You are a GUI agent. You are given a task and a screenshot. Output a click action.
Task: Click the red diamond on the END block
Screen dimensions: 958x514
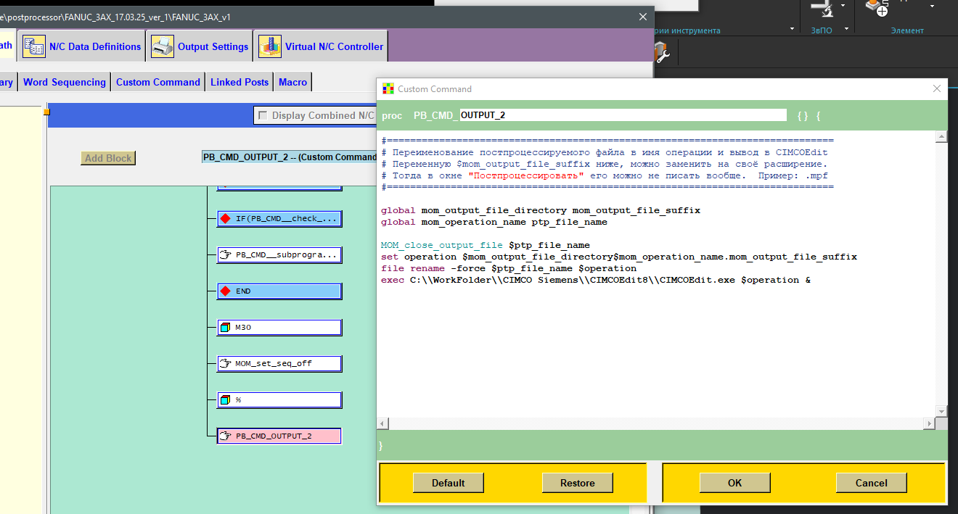[225, 291]
